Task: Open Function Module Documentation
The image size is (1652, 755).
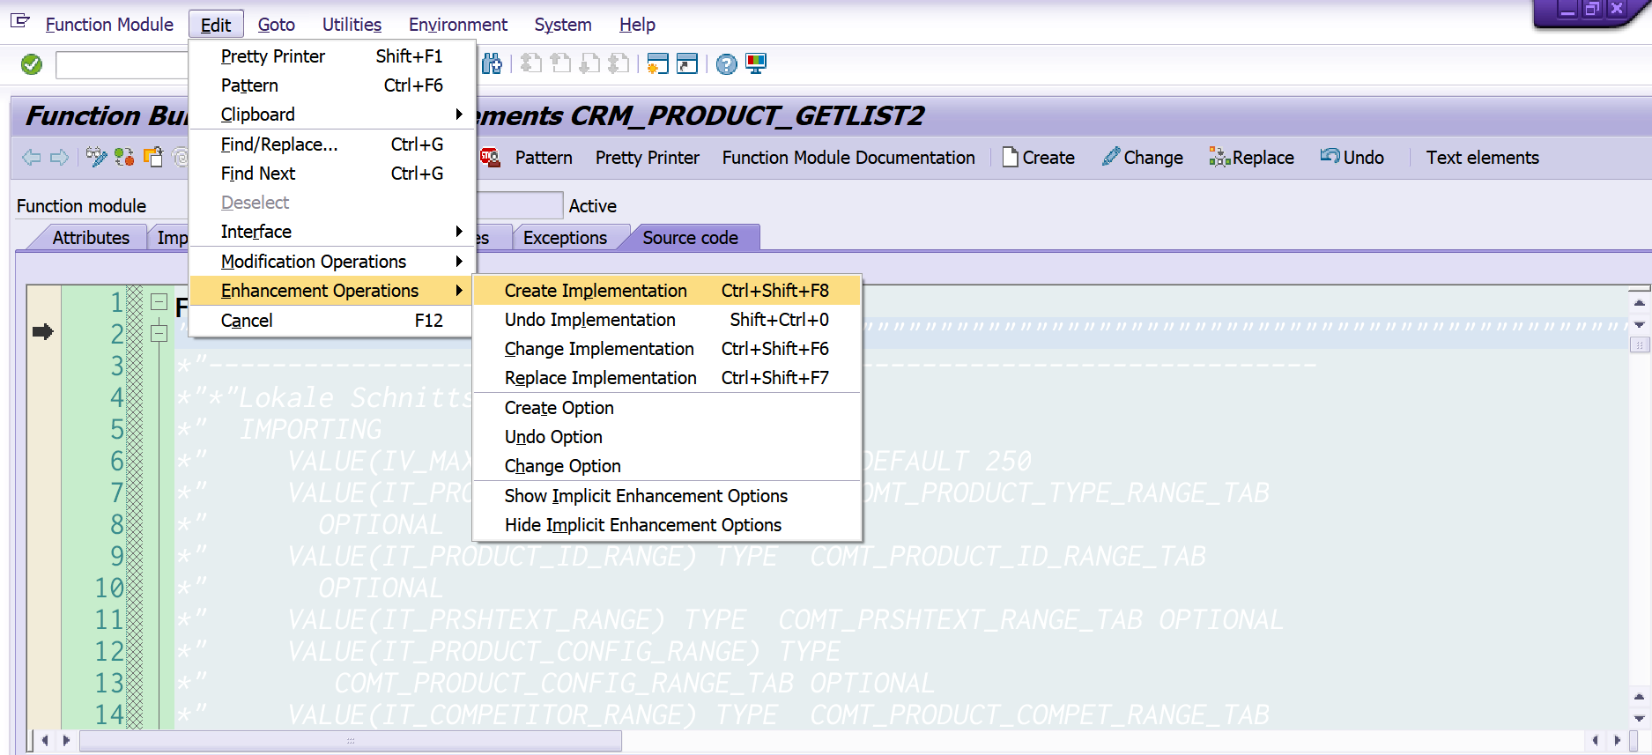Action: 848,158
